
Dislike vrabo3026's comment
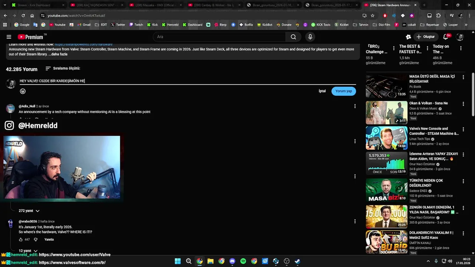pos(36,240)
